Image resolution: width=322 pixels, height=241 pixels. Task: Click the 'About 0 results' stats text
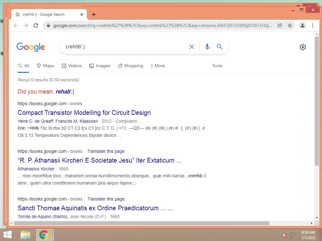click(48, 80)
